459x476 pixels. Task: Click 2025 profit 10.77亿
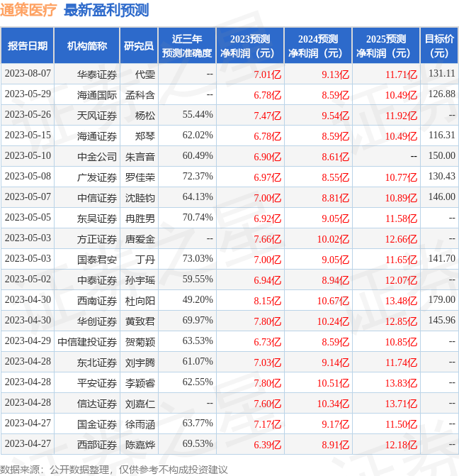pyautogui.click(x=401, y=177)
